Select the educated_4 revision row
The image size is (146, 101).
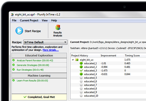[108, 74]
